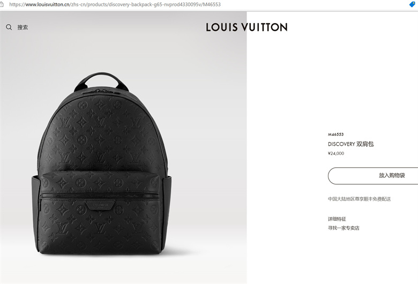Click the product code M46553
418x284 pixels.
[335, 134]
